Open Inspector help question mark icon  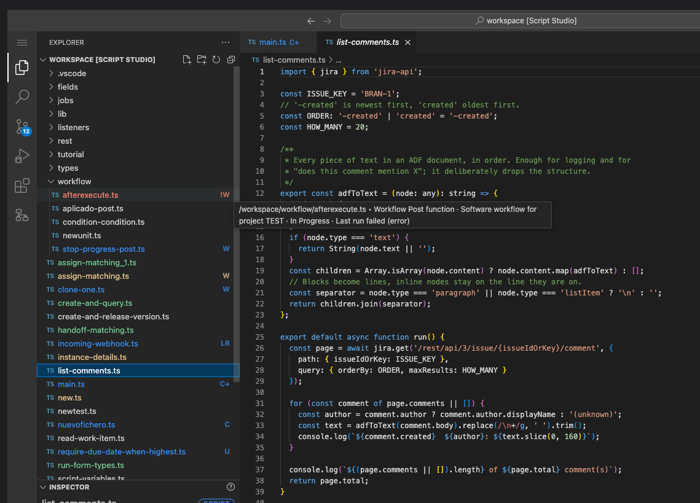230,487
